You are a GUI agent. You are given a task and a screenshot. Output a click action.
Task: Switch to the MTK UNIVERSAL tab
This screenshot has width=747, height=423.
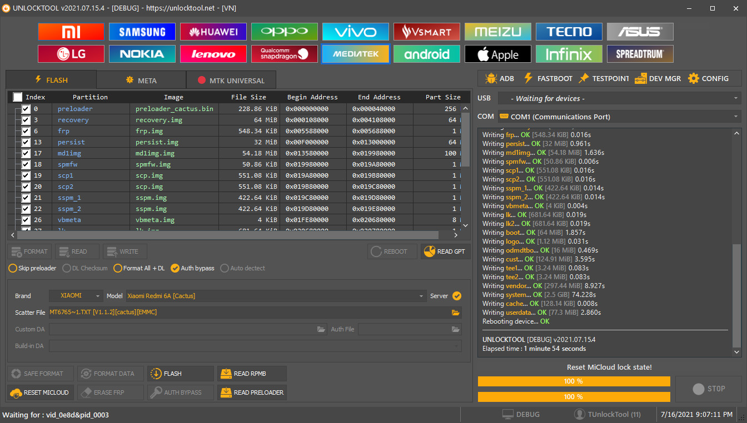(x=231, y=80)
